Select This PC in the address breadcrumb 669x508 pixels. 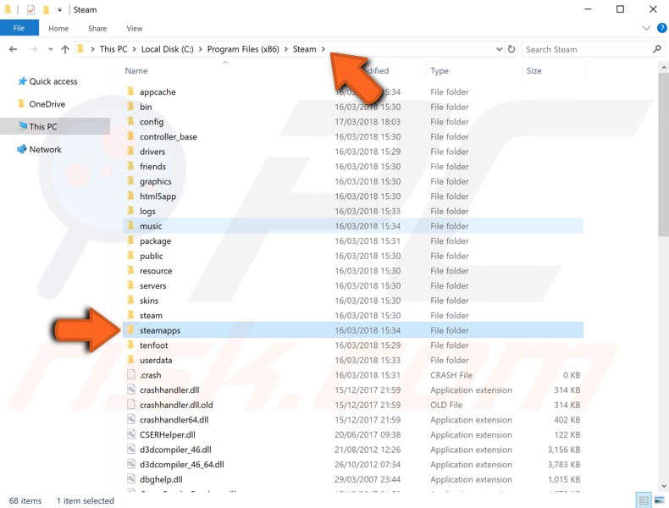113,49
